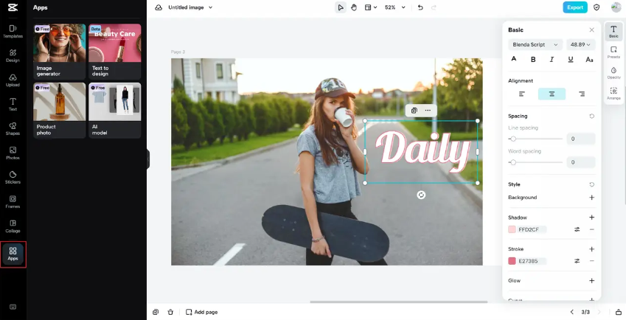Click duplicate icon above the Daily text
Viewport: 626px width, 320px height.
click(414, 111)
